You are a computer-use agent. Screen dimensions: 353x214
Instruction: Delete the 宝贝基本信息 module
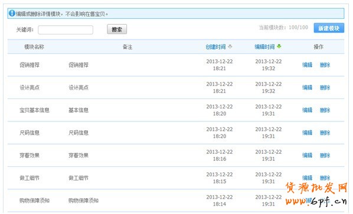click(325, 110)
